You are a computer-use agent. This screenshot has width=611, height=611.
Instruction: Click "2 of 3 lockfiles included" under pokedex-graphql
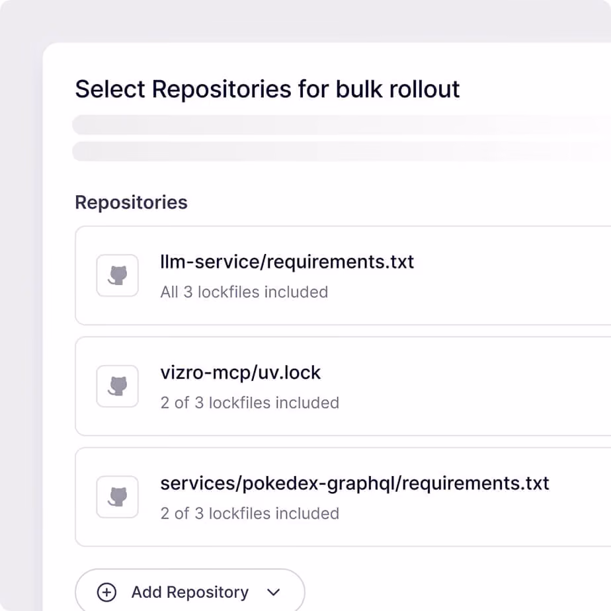250,513
